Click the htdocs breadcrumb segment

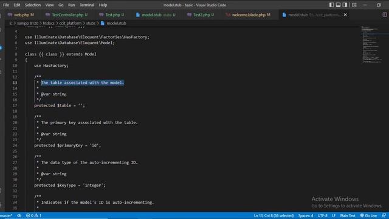pos(49,23)
